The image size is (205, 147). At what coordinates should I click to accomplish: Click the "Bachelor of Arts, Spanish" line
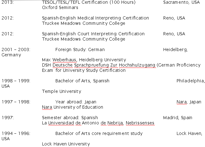[x=82, y=81]
